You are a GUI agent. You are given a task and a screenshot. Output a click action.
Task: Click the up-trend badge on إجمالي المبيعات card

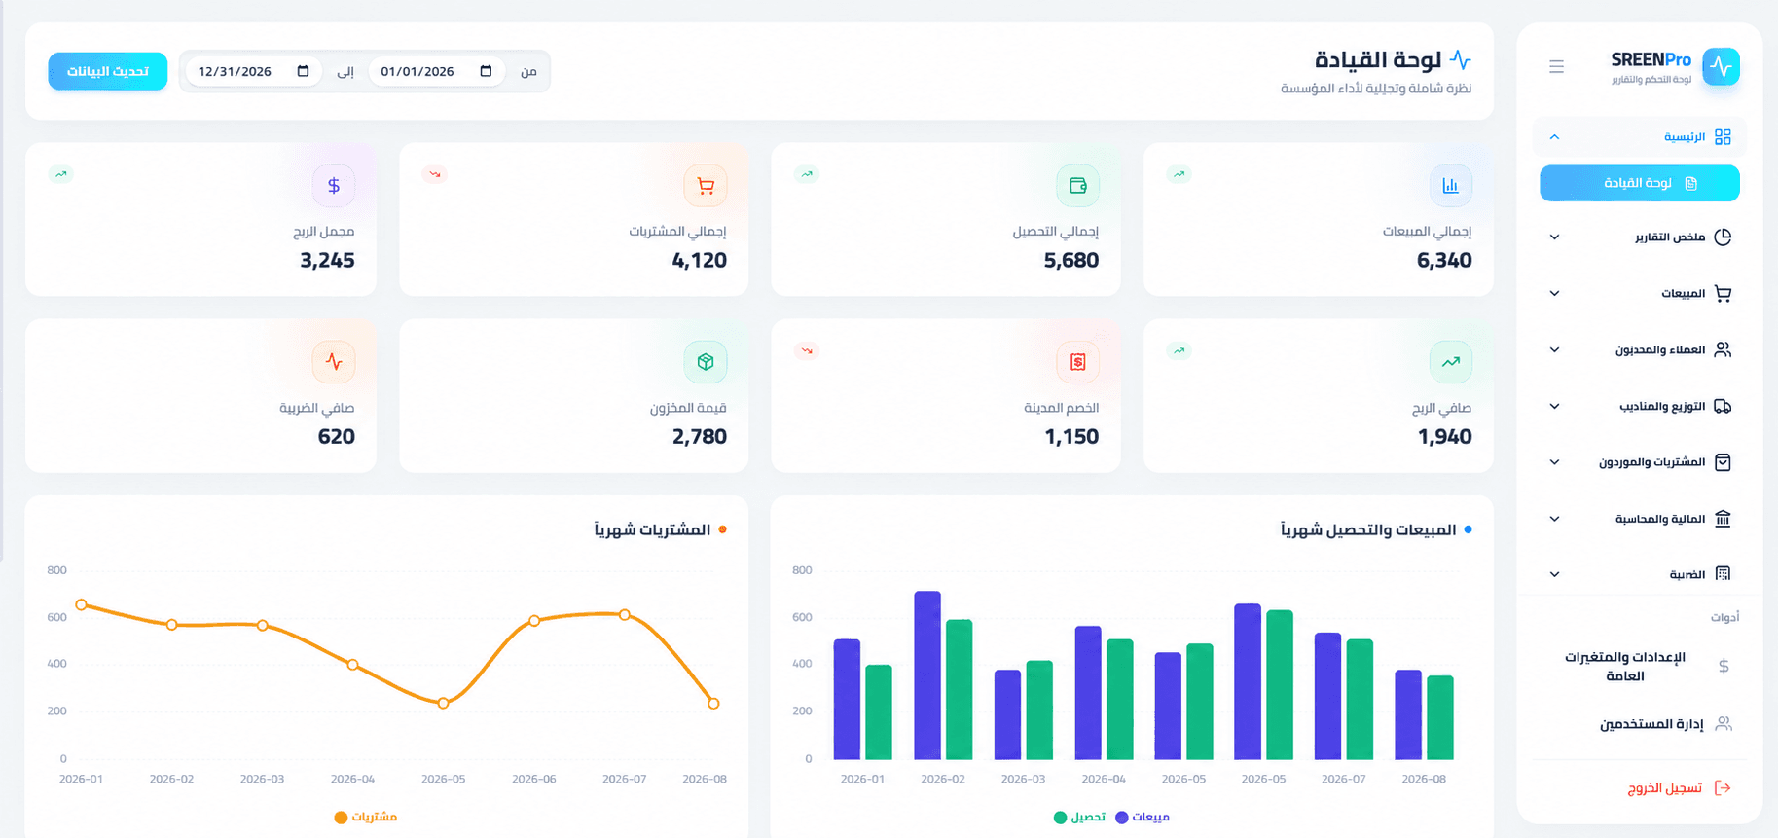point(1179,174)
